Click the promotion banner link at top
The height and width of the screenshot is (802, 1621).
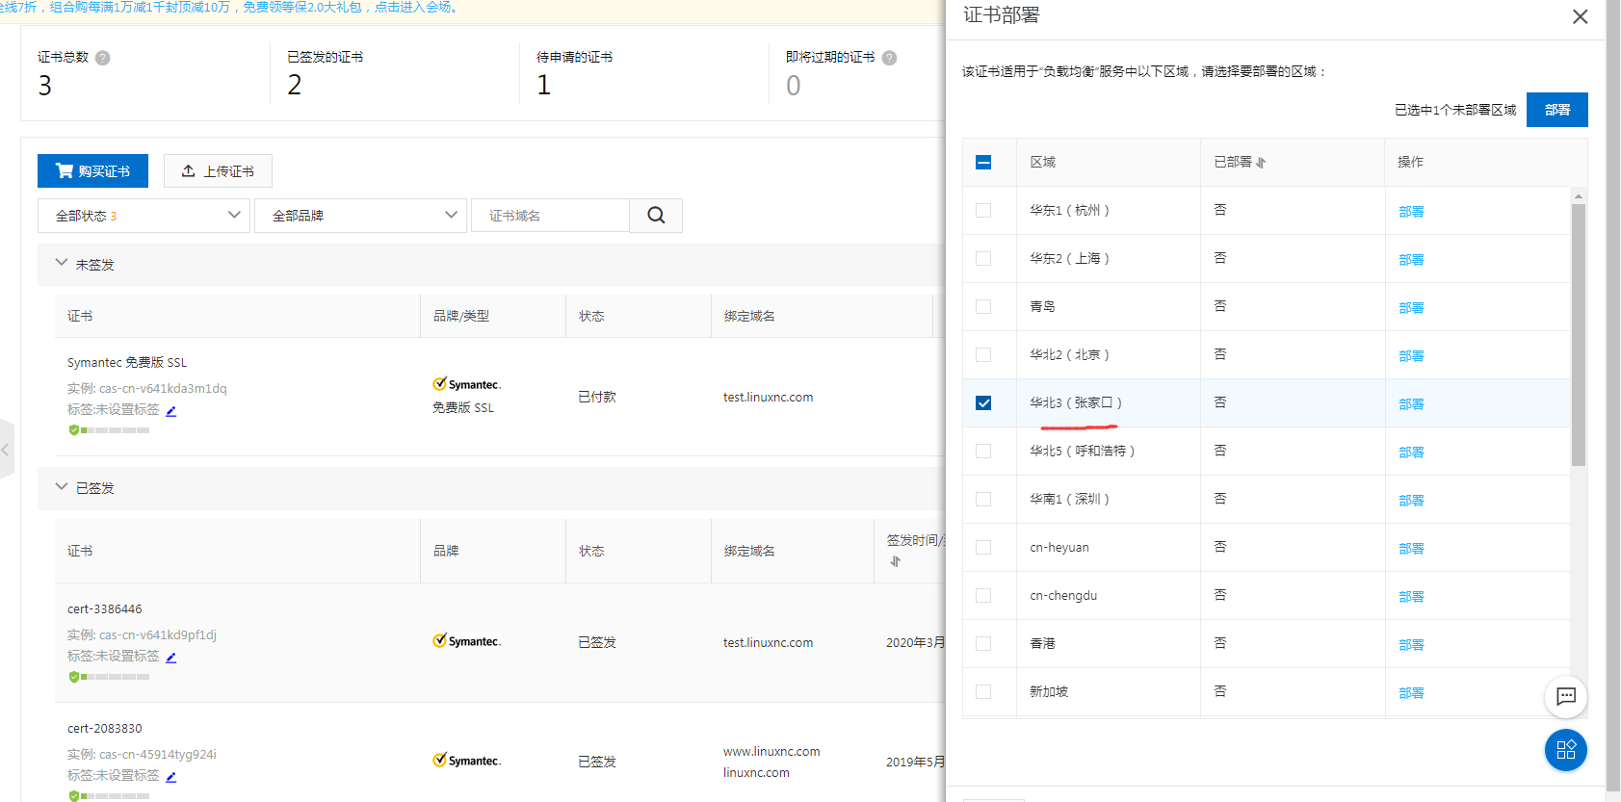(230, 8)
